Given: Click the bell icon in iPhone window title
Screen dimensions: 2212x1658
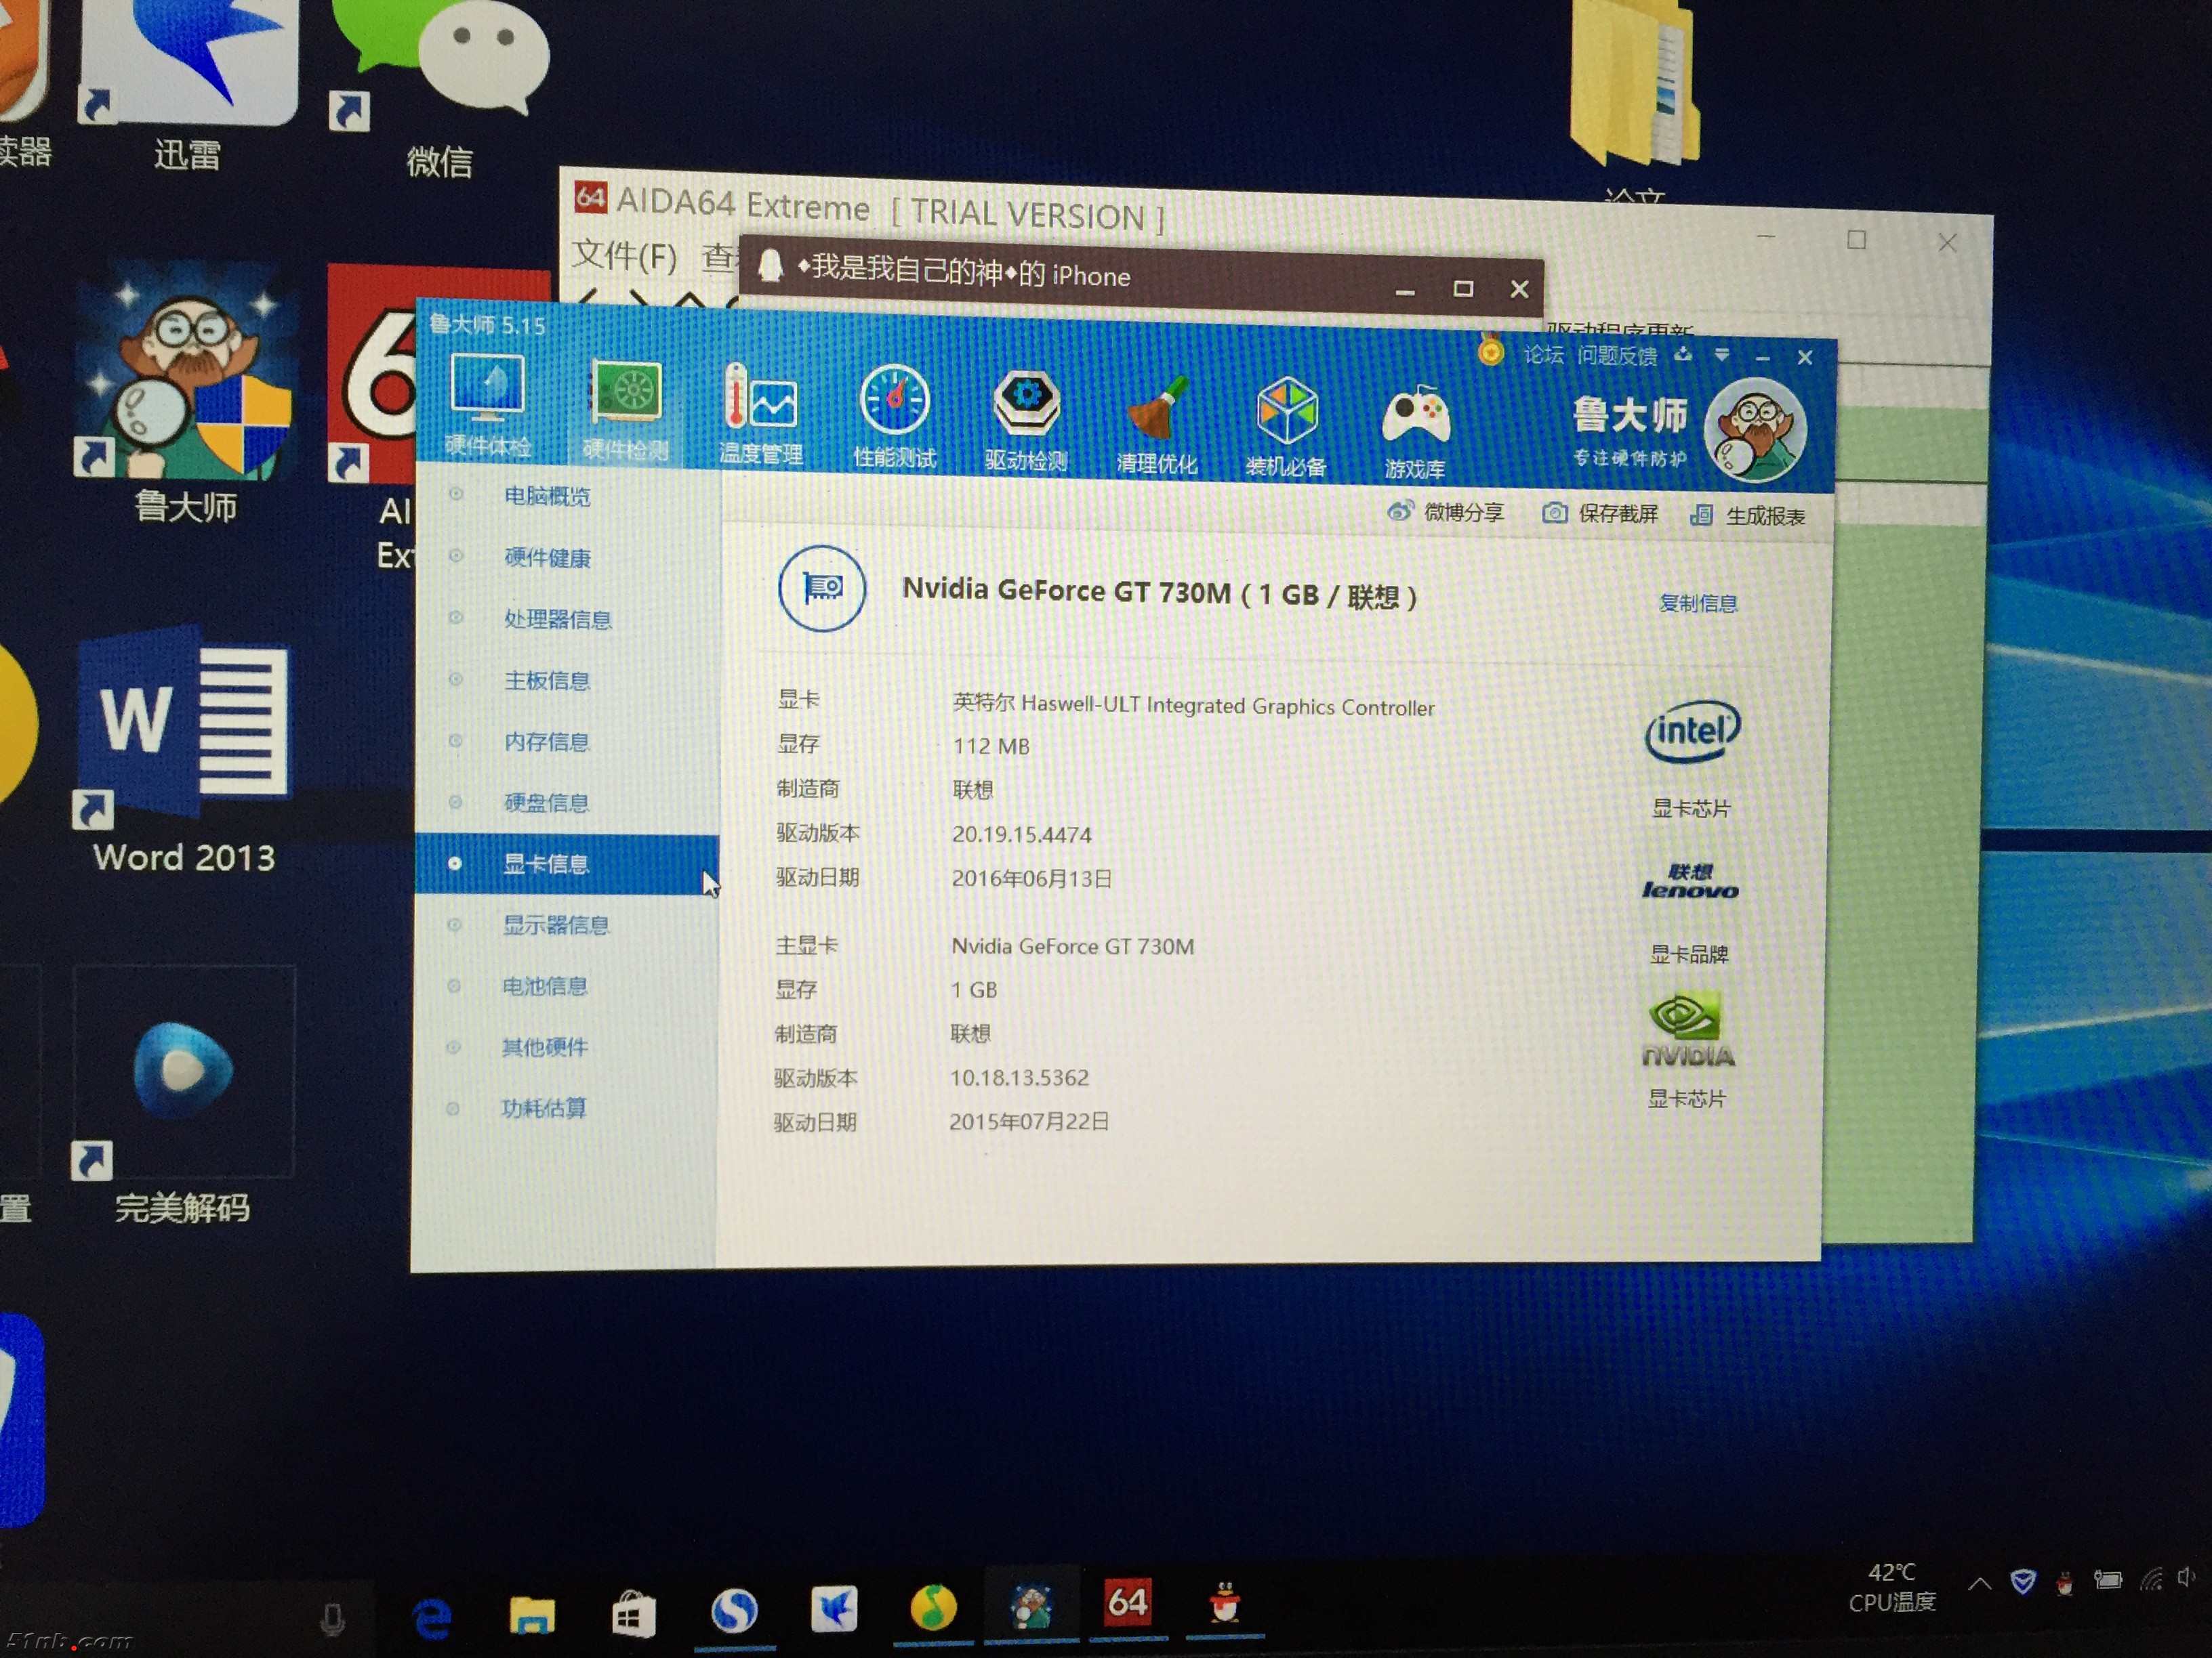Looking at the screenshot, I should coord(769,266).
